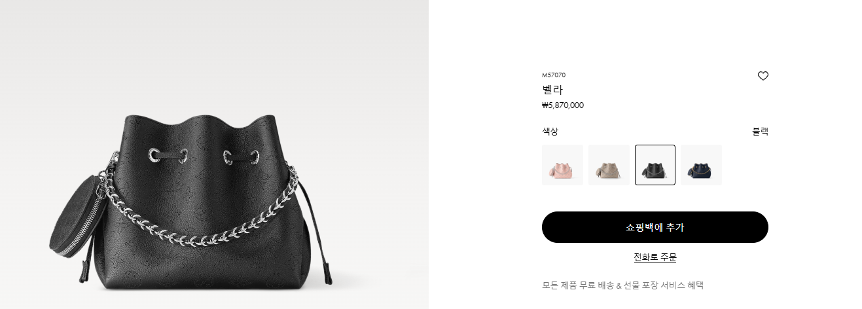Screen dimensions: 862x309
Task: Select the product code M57070
Action: click(x=554, y=75)
